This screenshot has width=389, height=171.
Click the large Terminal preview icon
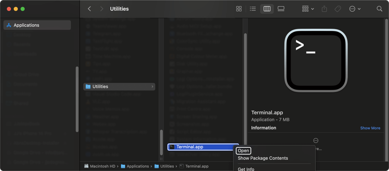[316, 61]
